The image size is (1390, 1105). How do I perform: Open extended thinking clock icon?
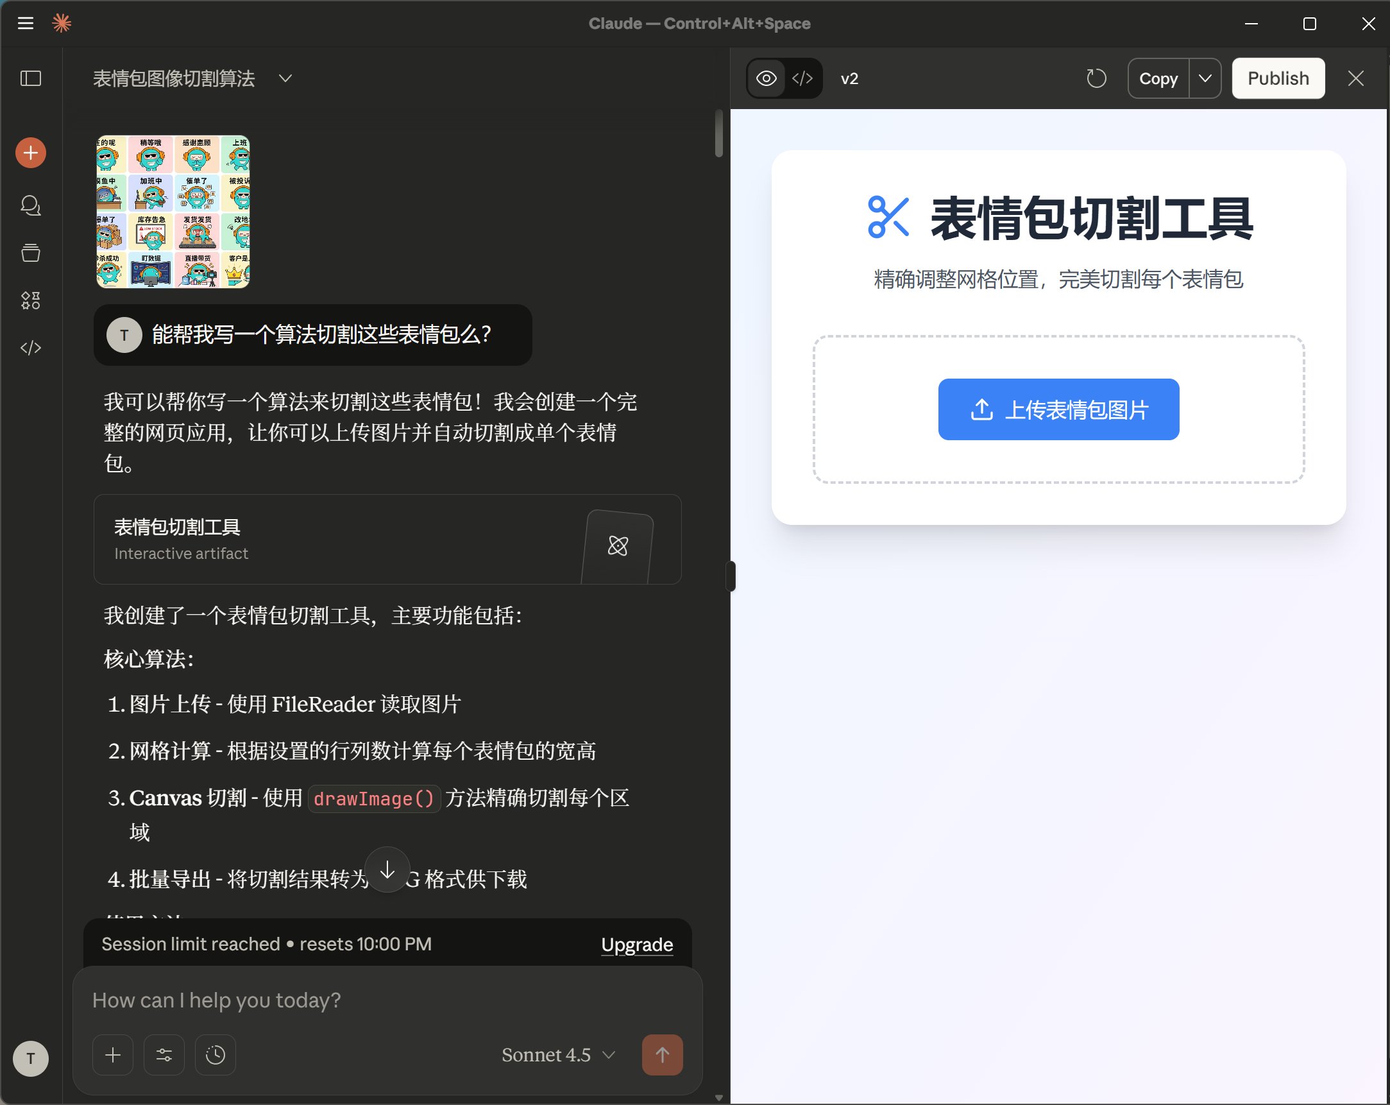click(216, 1055)
